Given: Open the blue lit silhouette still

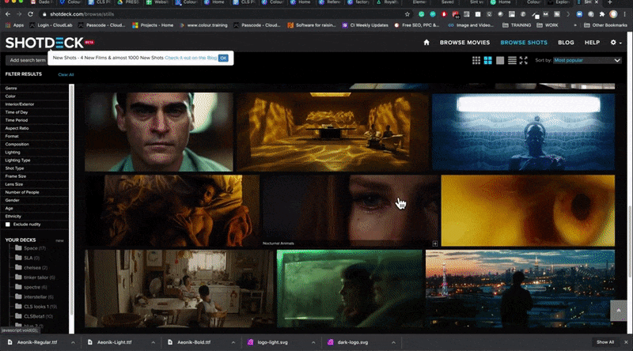Looking at the screenshot, I should pos(523,132).
